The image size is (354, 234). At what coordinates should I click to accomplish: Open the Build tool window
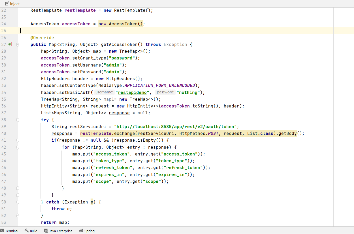point(31,231)
